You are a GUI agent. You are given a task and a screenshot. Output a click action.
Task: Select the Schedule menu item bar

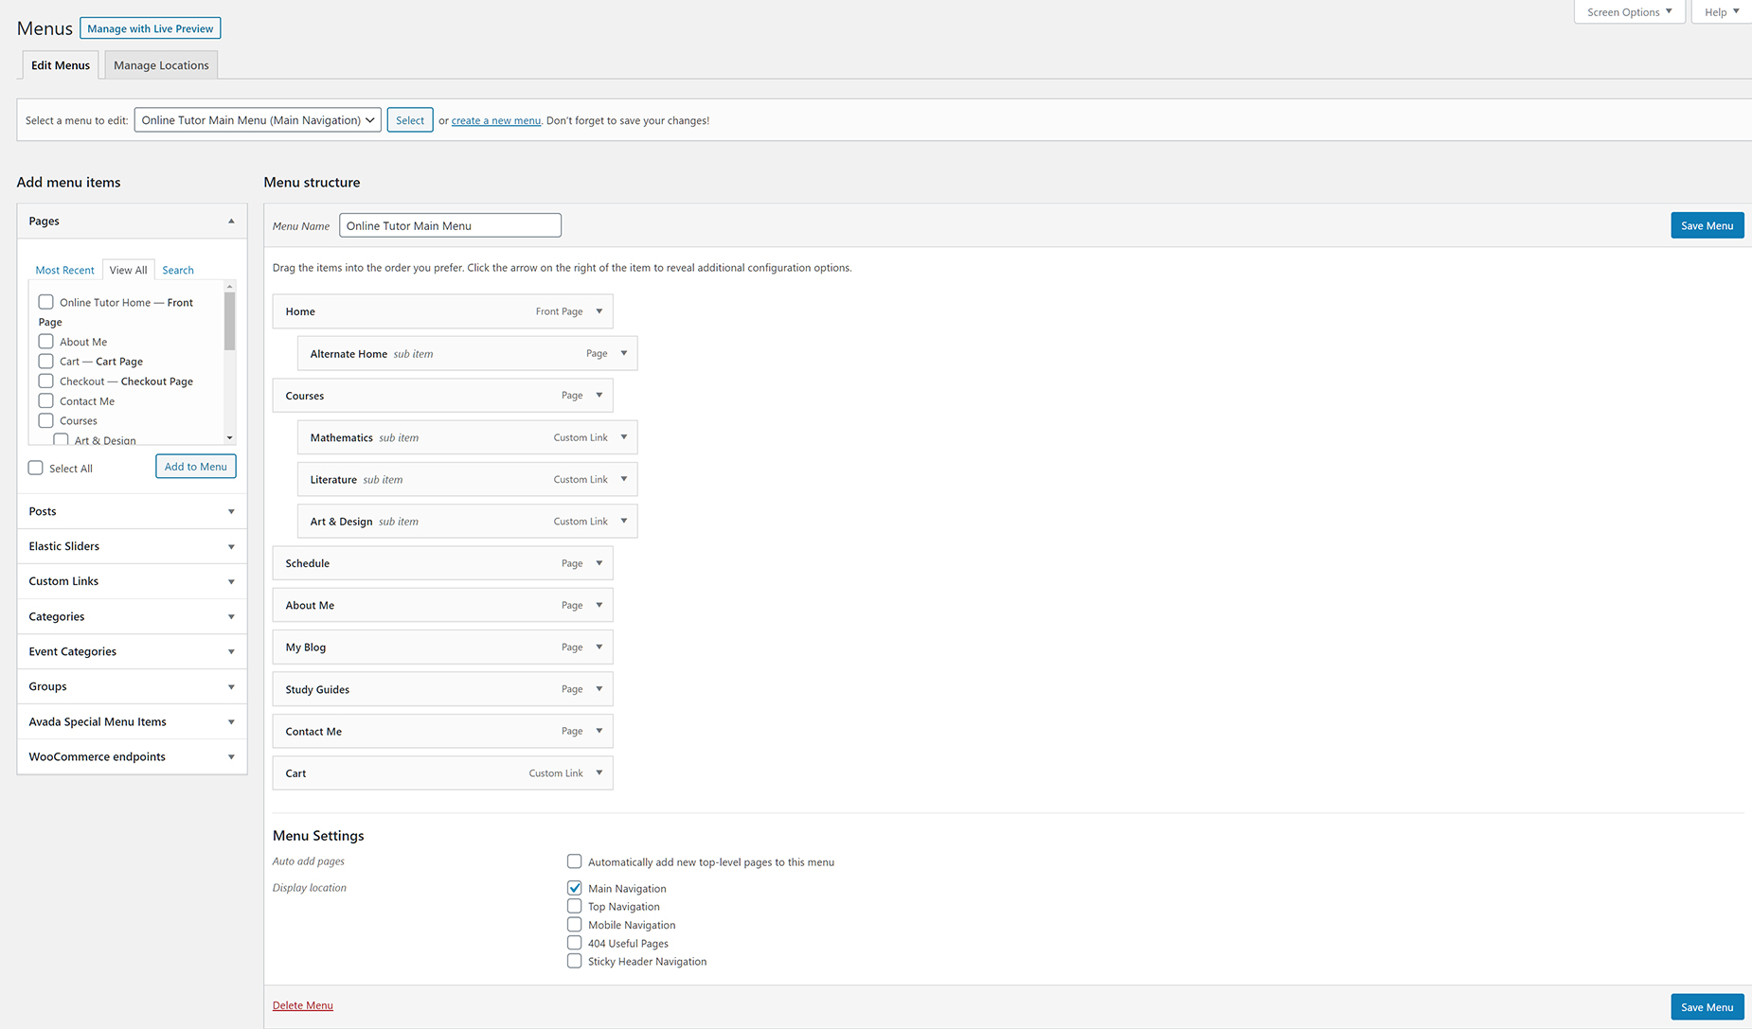tap(442, 563)
